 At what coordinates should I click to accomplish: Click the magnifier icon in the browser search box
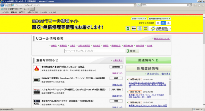tap(188, 5)
